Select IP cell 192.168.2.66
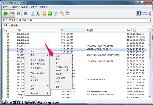153x105 pixels. (67, 46)
